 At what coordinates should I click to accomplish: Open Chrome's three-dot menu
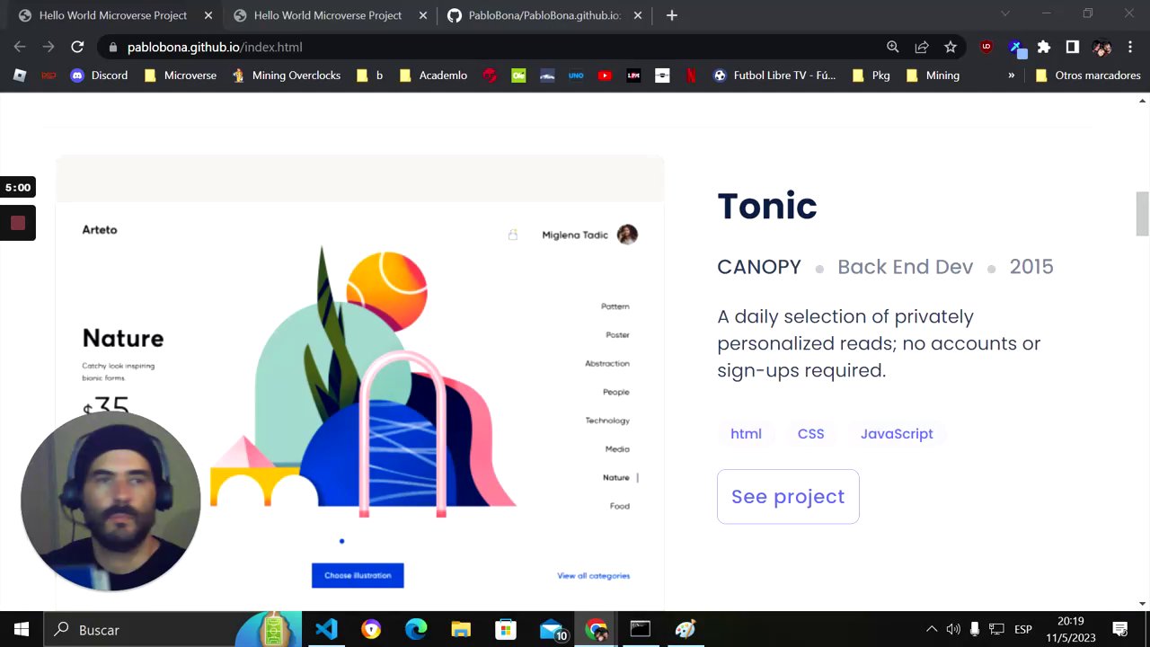pyautogui.click(x=1129, y=47)
